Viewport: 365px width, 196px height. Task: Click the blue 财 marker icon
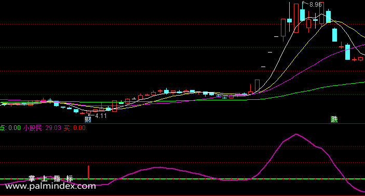(88, 120)
